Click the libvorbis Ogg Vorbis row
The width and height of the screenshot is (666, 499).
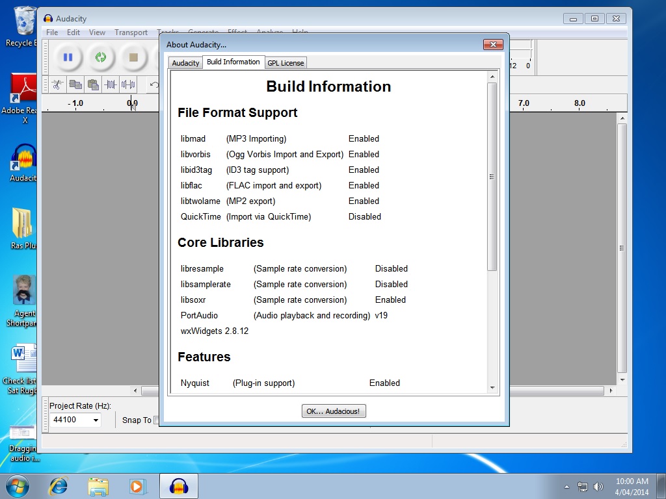pyautogui.click(x=280, y=155)
